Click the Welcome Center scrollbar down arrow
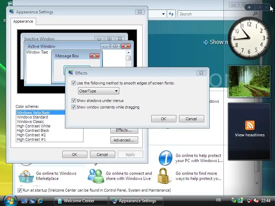 (x=257, y=183)
